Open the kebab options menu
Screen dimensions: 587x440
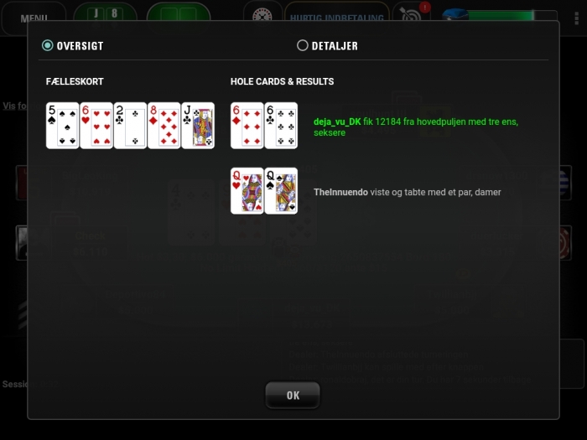pyautogui.click(x=577, y=18)
